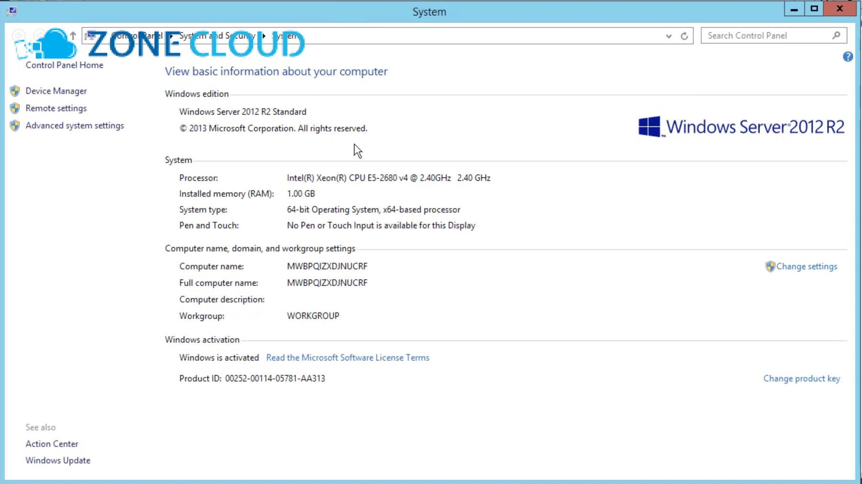
Task: Select the 64-bit Operating System type text
Action: tap(374, 209)
